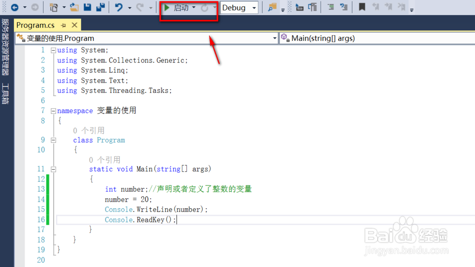Click the Find in Files icon
Viewport: 475px width, 267px height.
pos(272,7)
